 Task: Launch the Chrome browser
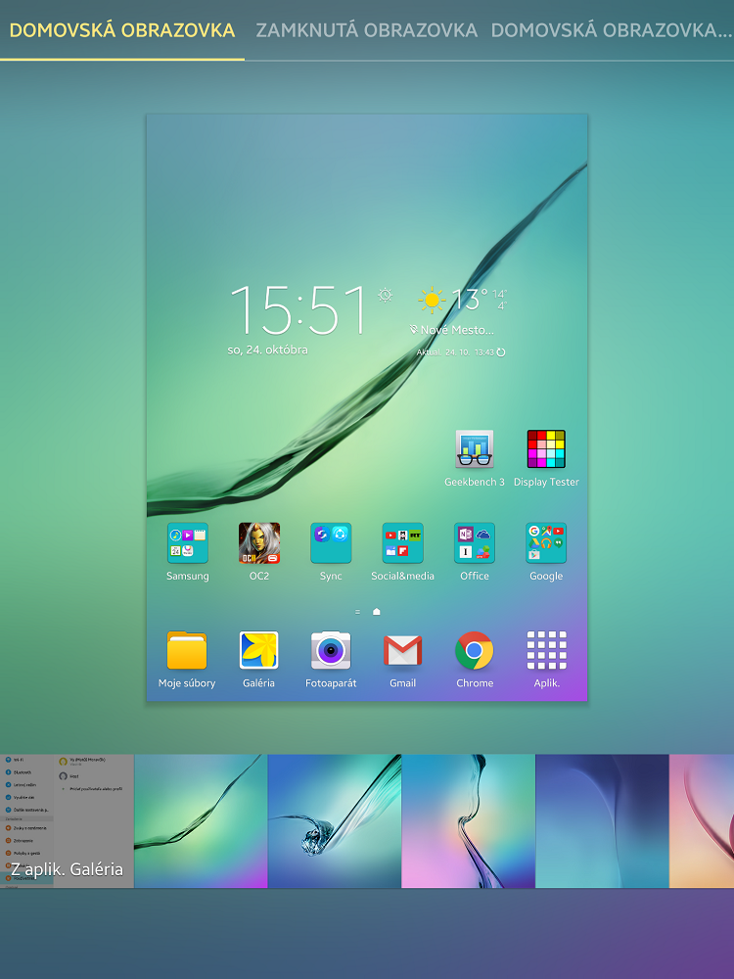[475, 650]
